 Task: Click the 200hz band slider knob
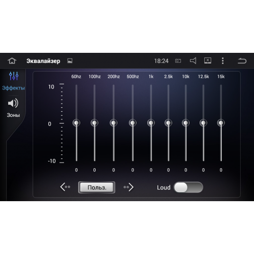click(x=113, y=123)
